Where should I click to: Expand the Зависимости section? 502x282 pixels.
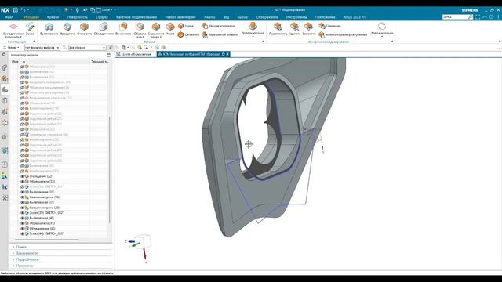(13, 253)
